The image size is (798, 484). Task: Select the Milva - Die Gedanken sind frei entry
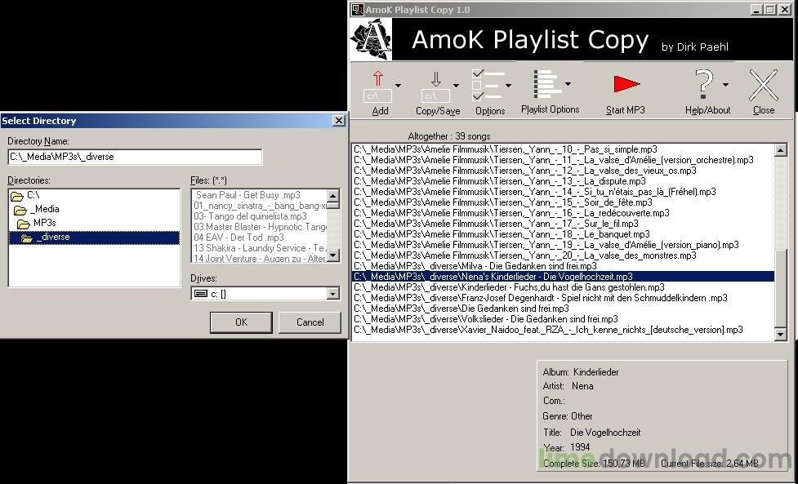coord(475,266)
